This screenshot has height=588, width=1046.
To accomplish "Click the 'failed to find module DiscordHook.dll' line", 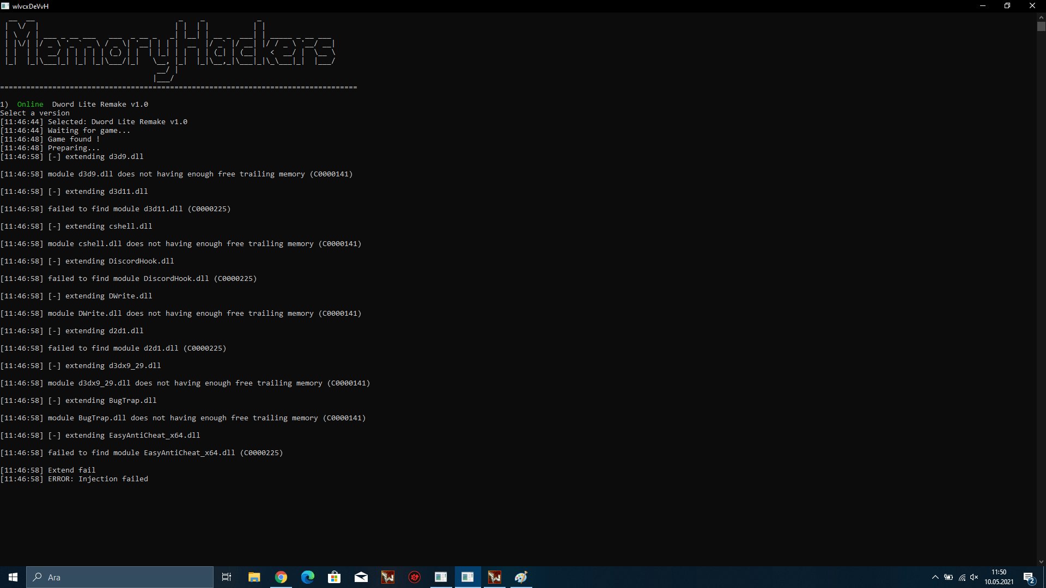I will point(129,278).
